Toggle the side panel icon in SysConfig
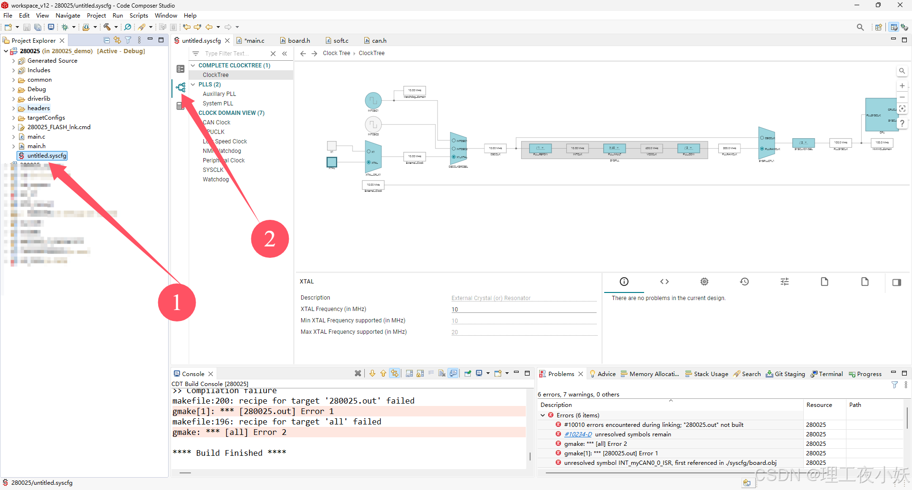 tap(897, 283)
